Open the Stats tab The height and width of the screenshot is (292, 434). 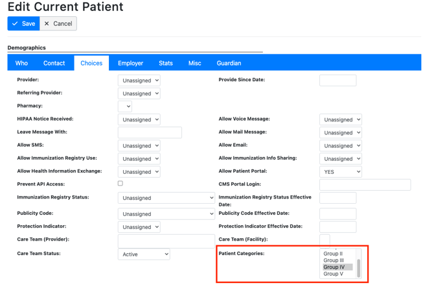point(166,63)
